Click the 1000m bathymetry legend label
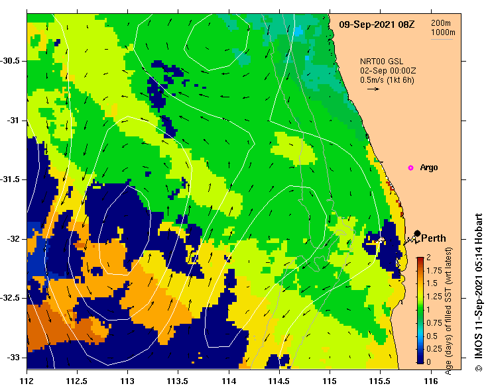Image resolution: width=490 pixels, height=392 pixels. pos(443,32)
